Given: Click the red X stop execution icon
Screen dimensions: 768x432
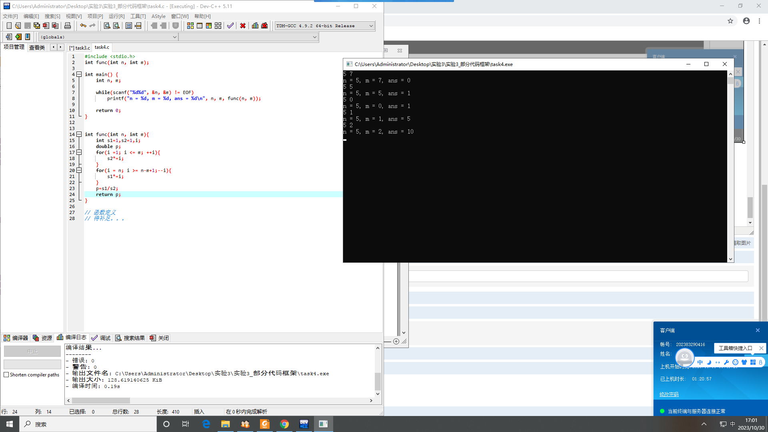Looking at the screenshot, I should click(243, 26).
